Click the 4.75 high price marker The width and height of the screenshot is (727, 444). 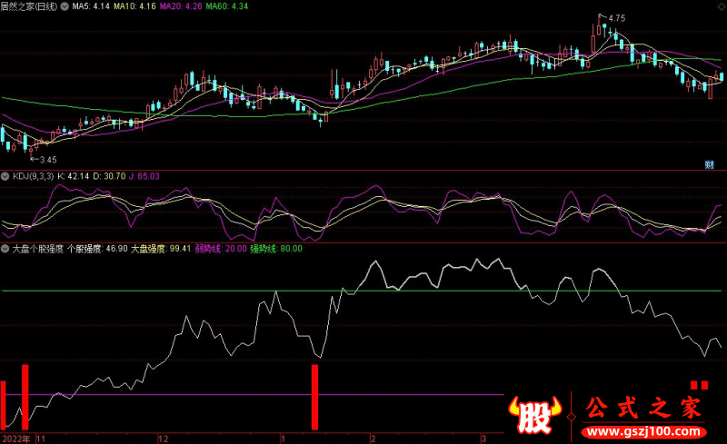(615, 18)
